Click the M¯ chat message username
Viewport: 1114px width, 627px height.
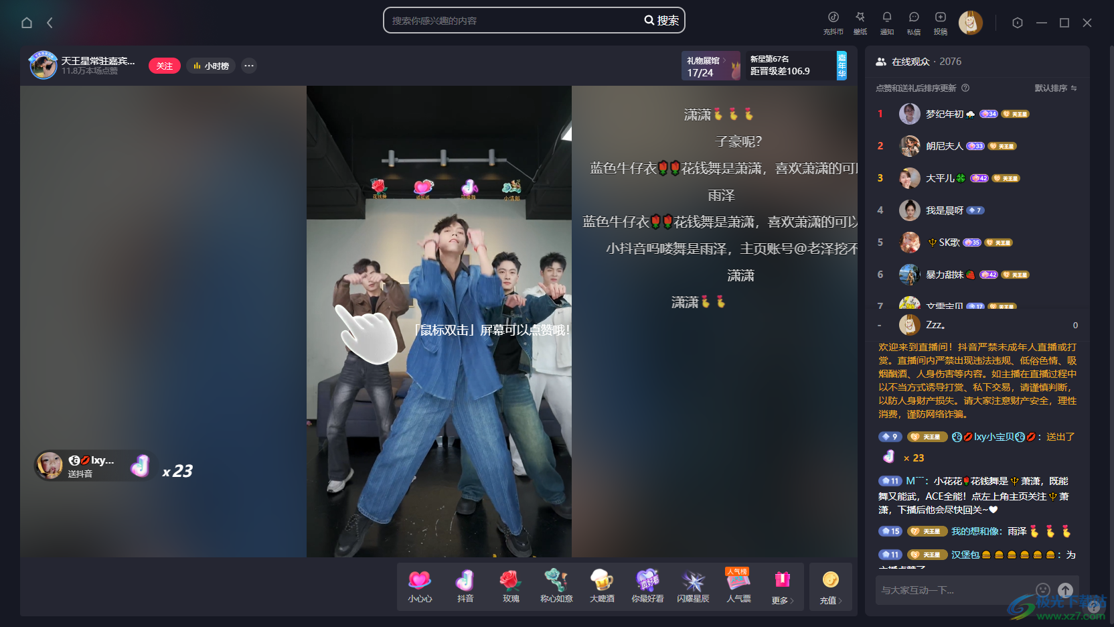pos(916,481)
